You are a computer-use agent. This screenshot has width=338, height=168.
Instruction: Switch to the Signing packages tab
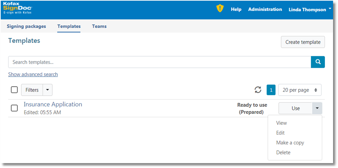pyautogui.click(x=26, y=26)
